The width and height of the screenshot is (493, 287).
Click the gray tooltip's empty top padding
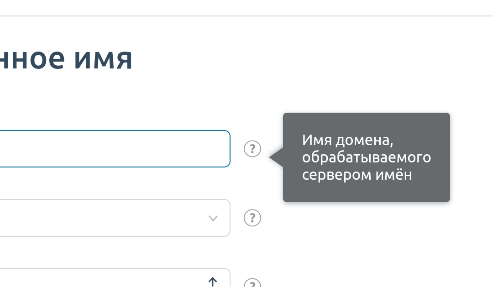(x=366, y=121)
